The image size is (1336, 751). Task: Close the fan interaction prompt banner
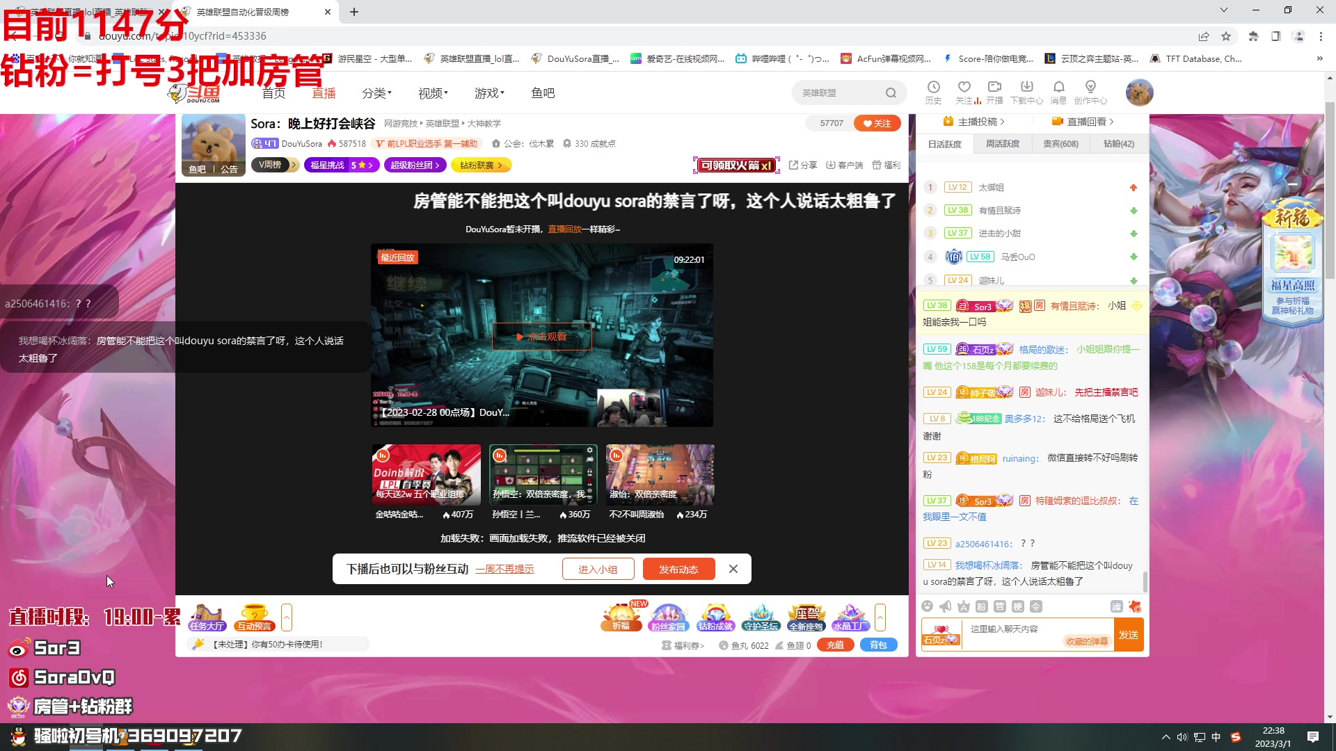733,569
